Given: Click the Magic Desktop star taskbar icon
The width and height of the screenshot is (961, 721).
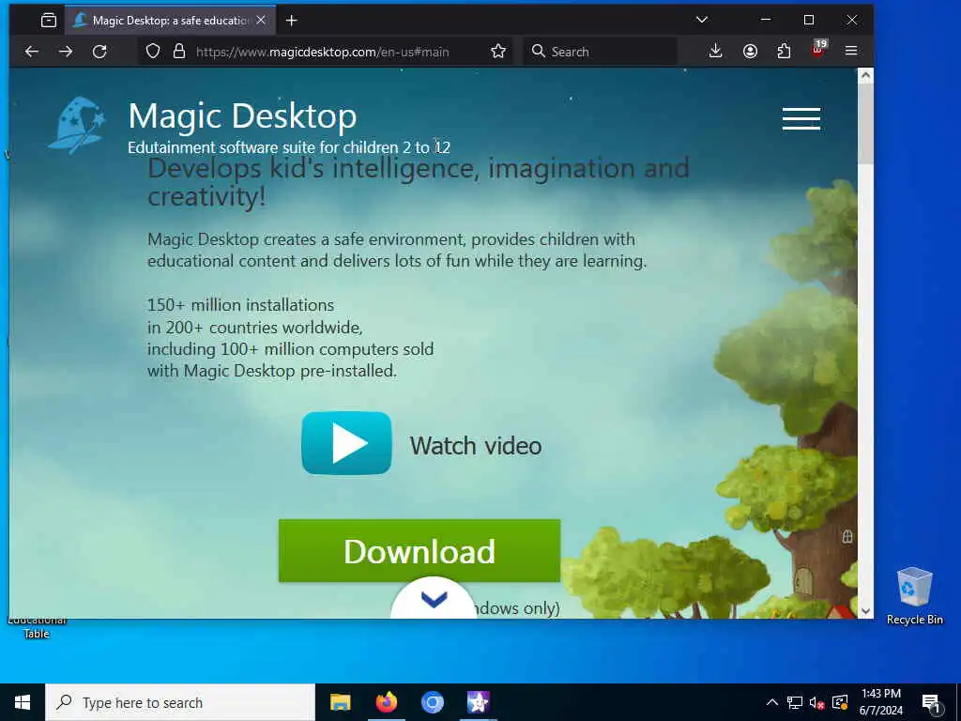Looking at the screenshot, I should [x=478, y=702].
